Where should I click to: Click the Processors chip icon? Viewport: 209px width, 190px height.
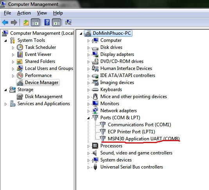(95, 146)
